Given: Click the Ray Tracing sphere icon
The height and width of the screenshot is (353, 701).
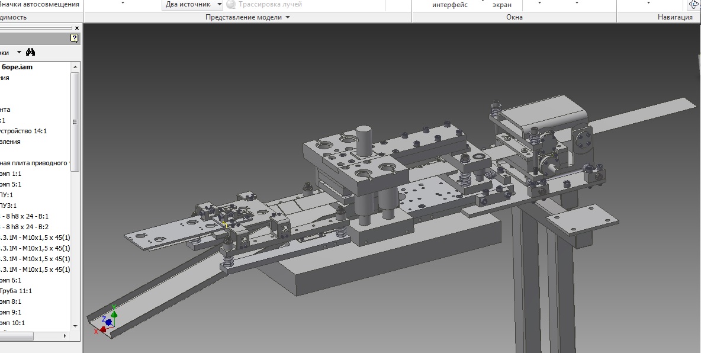Looking at the screenshot, I should 231,5.
